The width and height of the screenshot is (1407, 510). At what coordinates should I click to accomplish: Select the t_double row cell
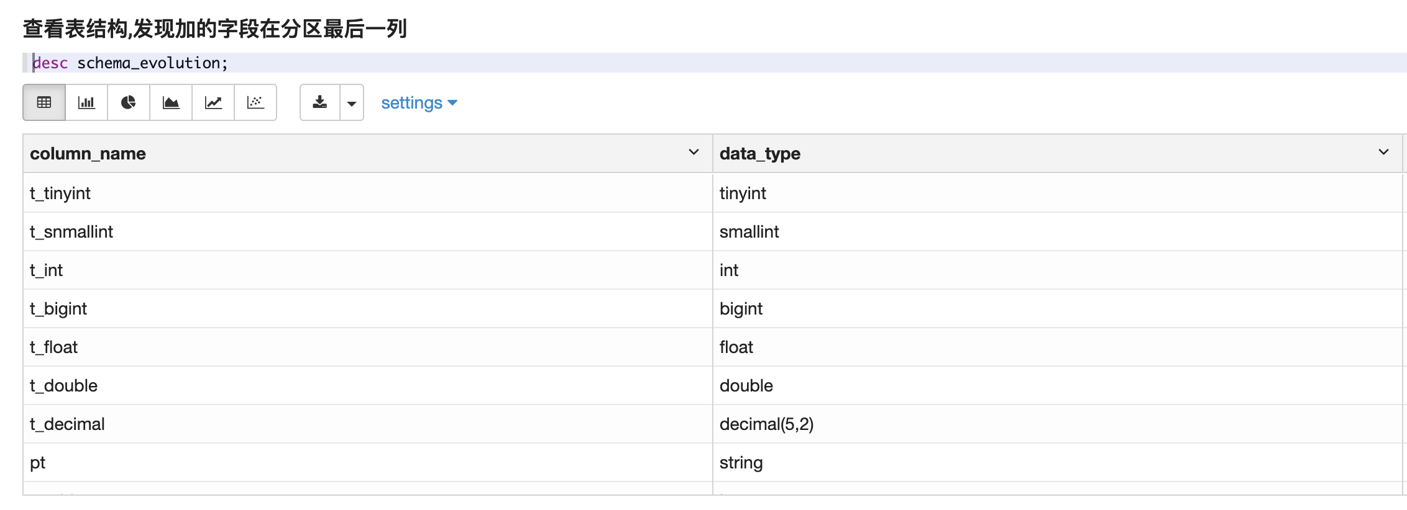click(x=63, y=386)
